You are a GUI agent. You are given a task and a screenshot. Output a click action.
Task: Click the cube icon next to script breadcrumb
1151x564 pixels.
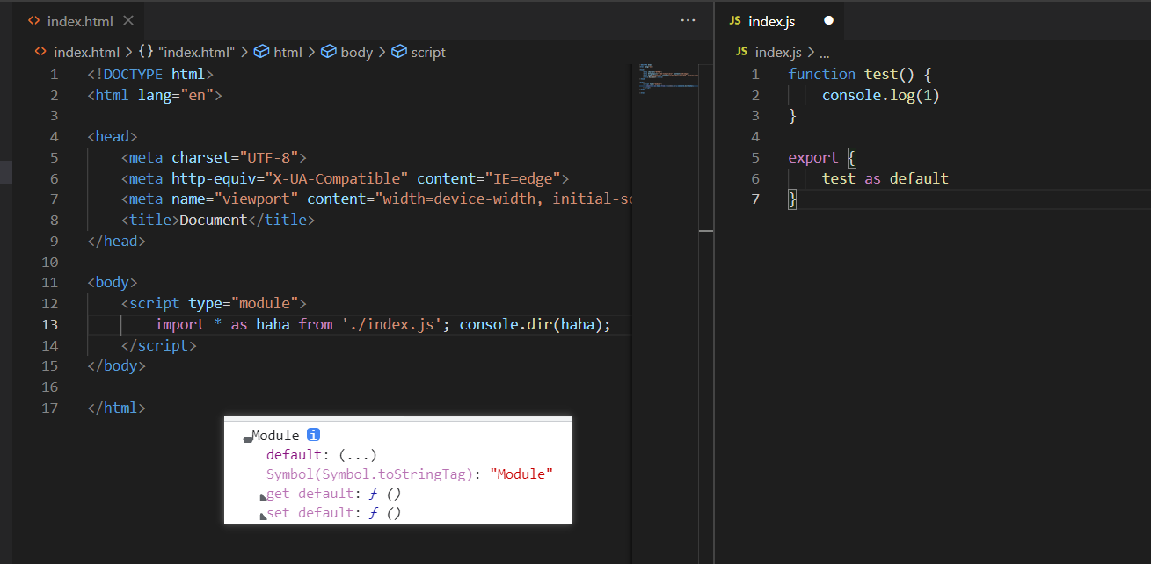398,52
